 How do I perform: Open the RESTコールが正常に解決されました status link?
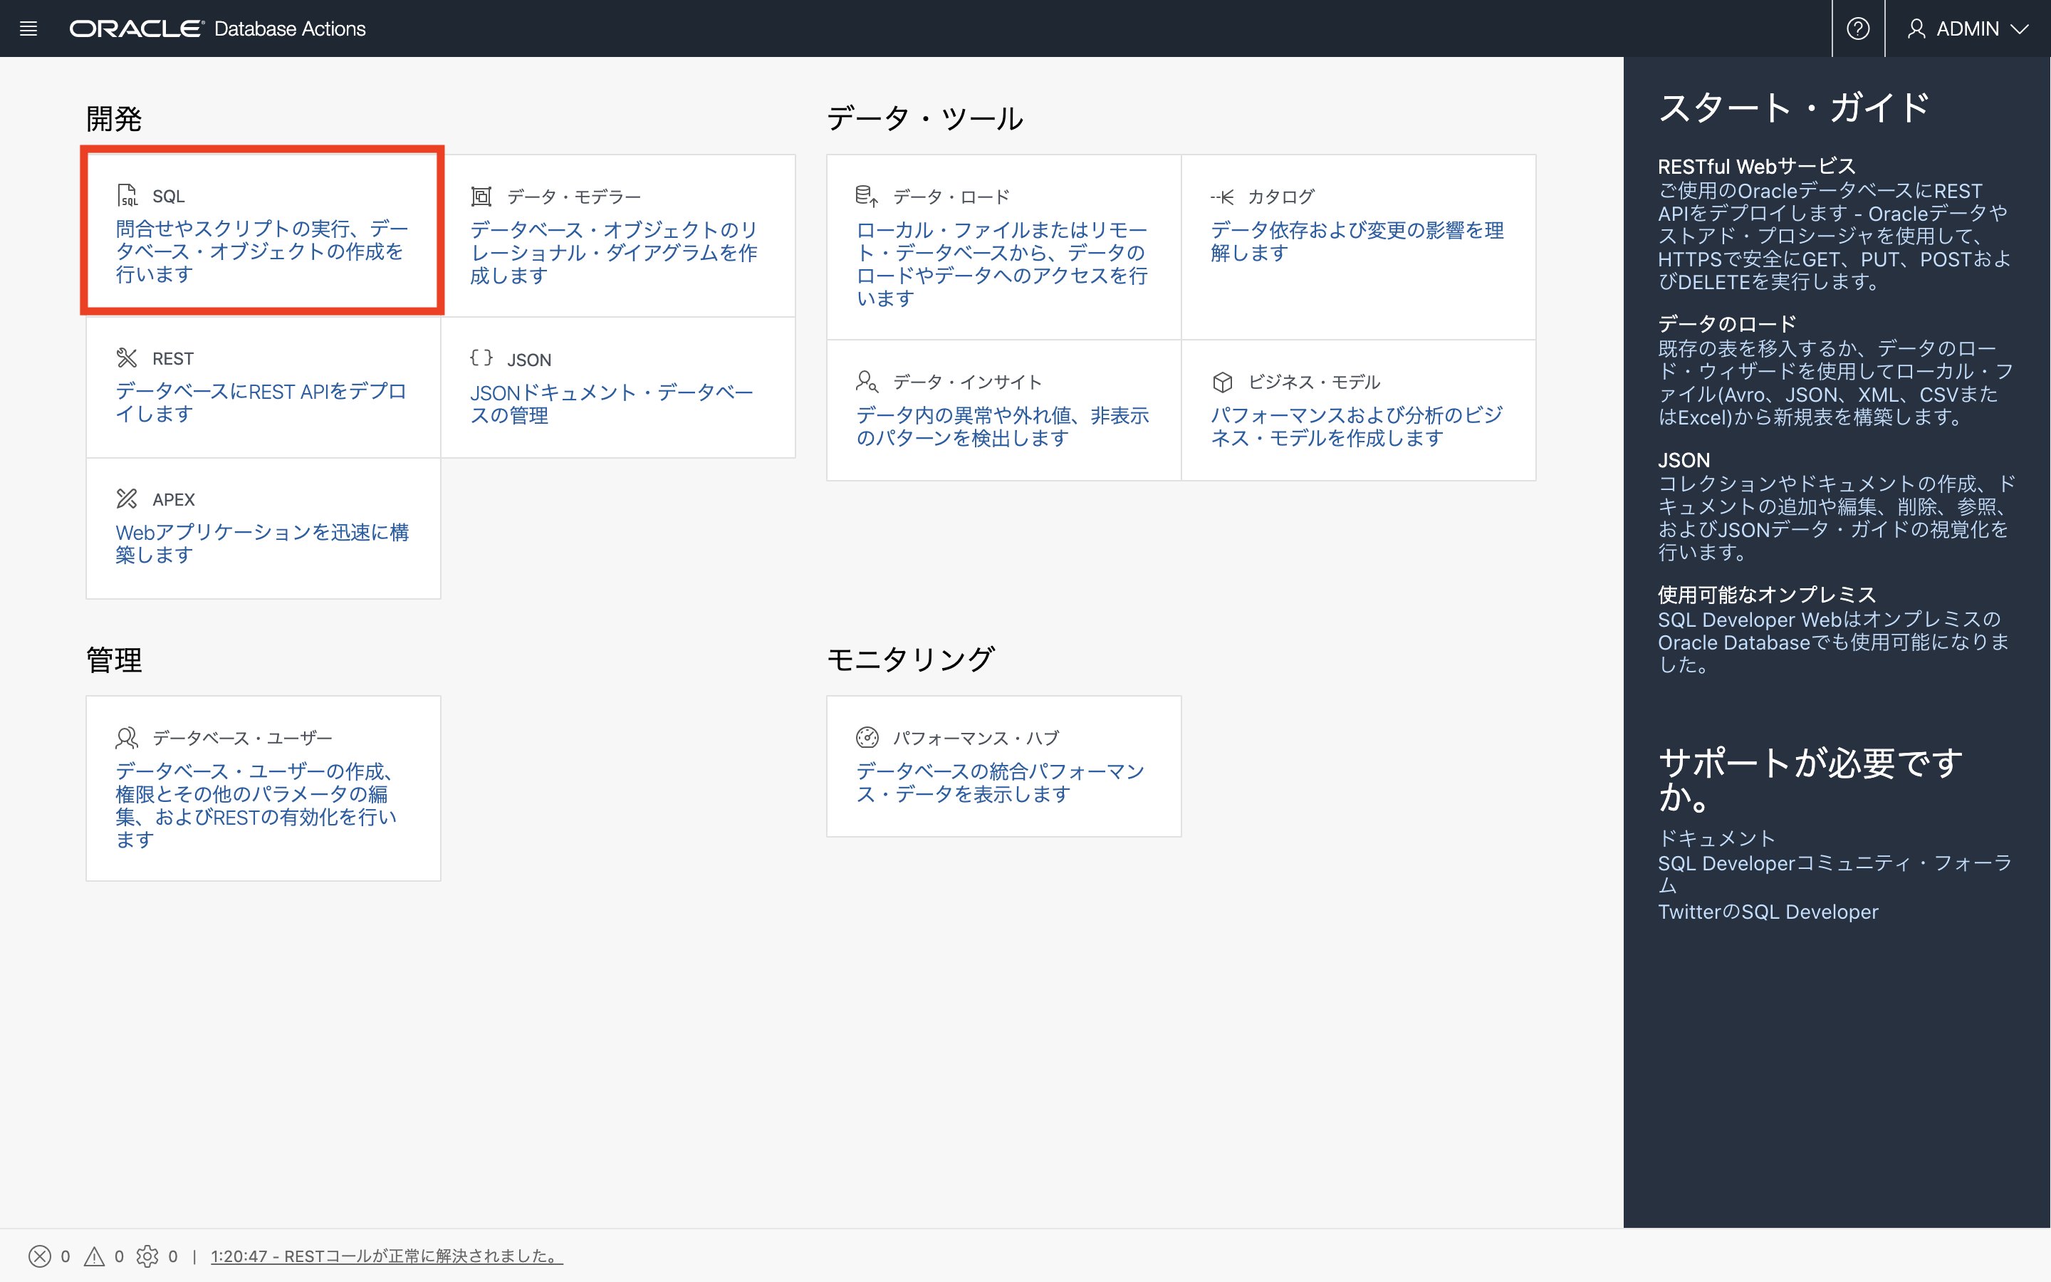[x=387, y=1256]
